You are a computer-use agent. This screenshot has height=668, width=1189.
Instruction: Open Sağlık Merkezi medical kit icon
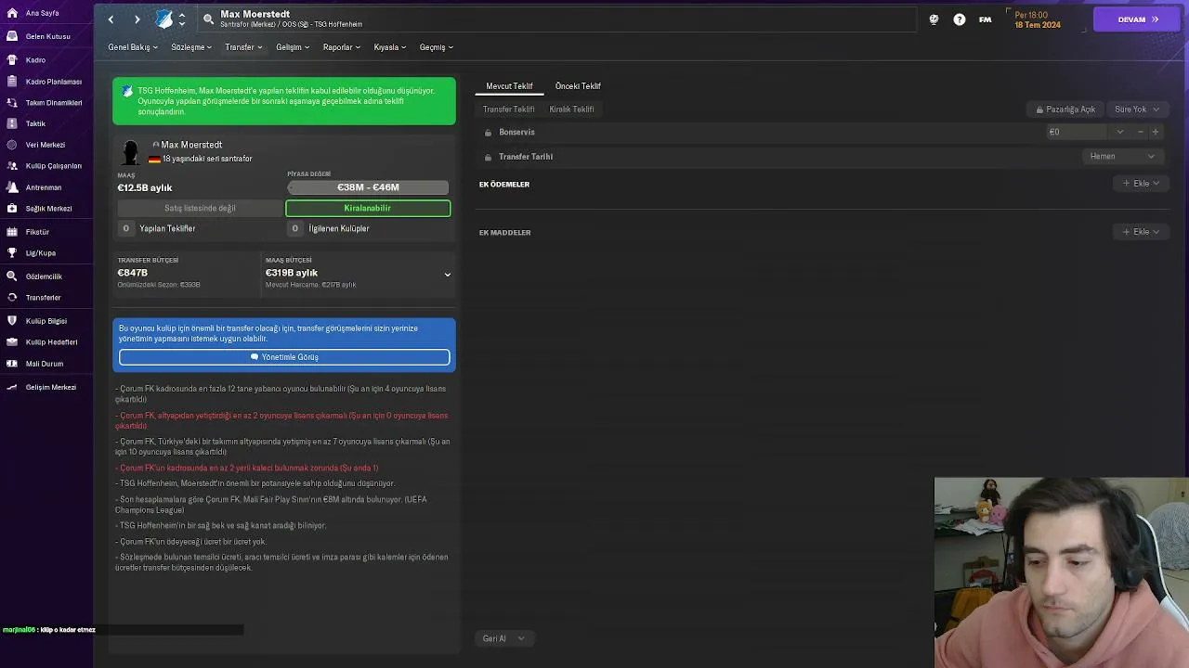click(x=12, y=209)
